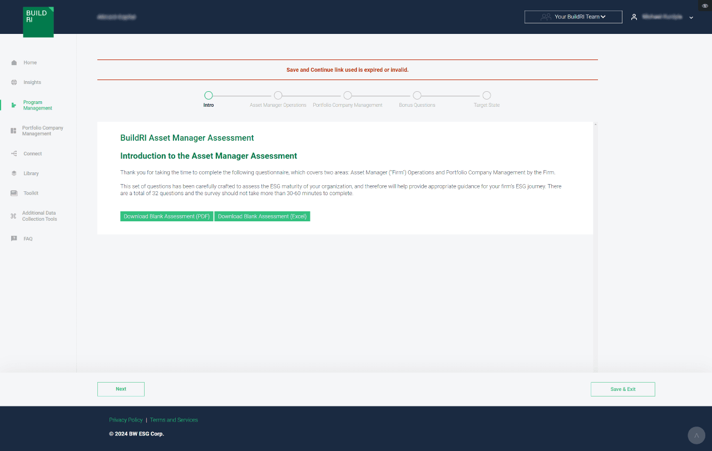Click the user profile icon
Screen dimensions: 712x451
click(634, 17)
